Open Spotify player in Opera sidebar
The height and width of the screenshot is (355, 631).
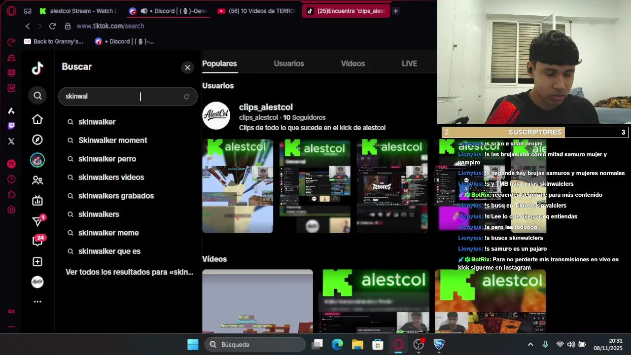tap(11, 164)
